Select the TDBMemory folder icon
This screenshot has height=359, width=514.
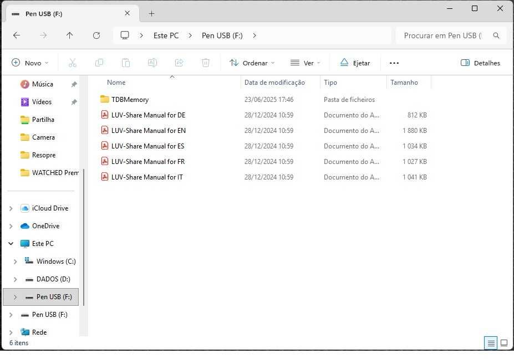105,99
